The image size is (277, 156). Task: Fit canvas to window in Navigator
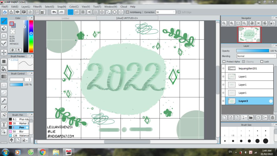coord(238,23)
